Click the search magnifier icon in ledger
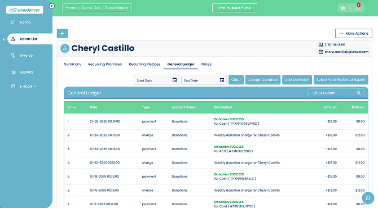This screenshot has height=208, width=378. tap(359, 93)
